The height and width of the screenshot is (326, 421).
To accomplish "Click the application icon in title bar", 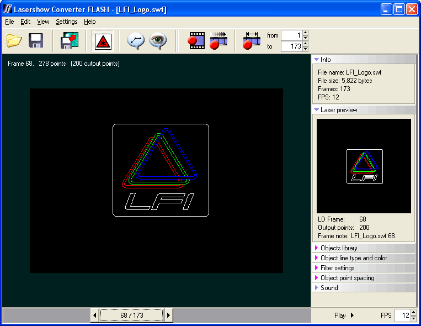I will (8, 9).
